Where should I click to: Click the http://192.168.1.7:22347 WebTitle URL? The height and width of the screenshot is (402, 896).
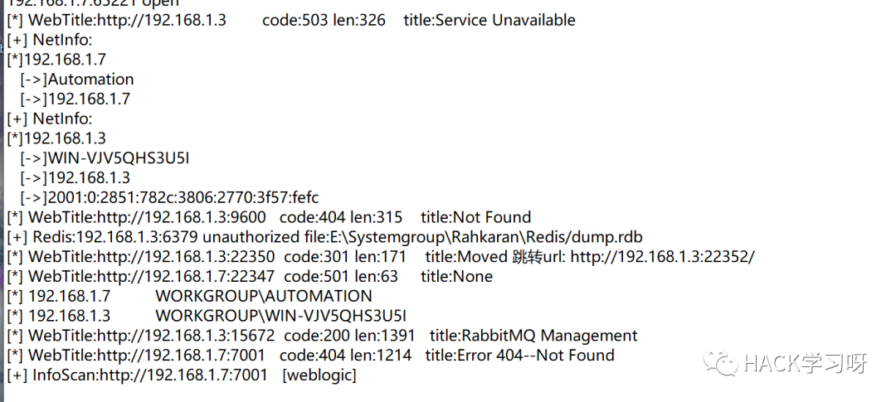[x=186, y=277]
